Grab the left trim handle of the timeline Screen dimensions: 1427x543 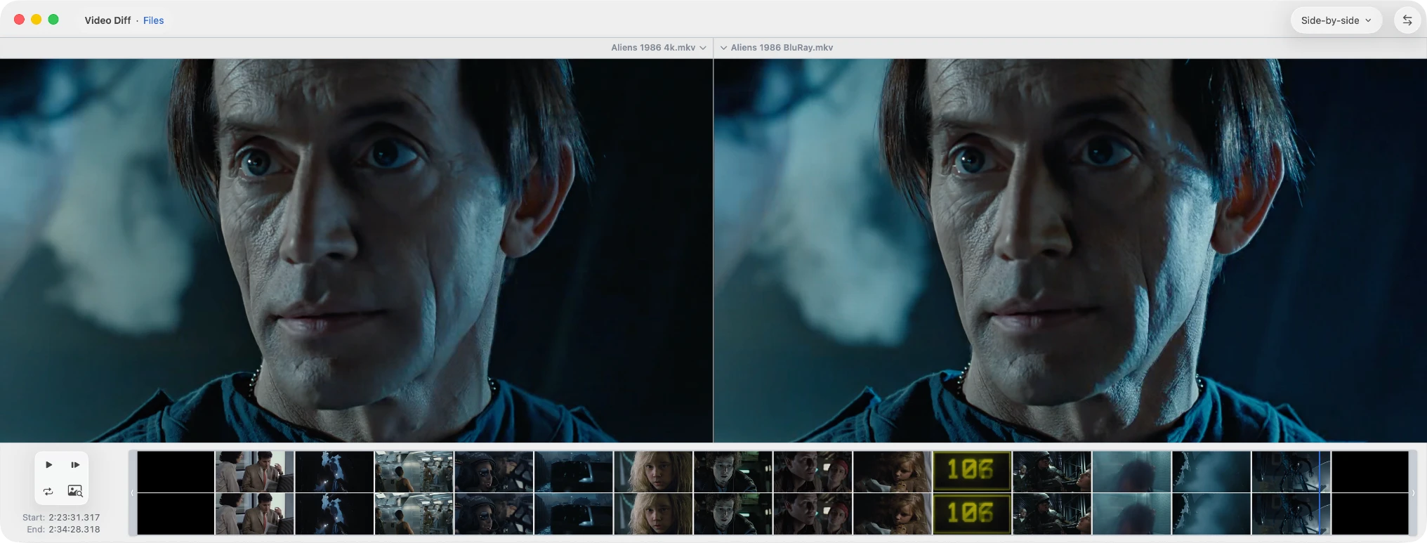pyautogui.click(x=132, y=493)
